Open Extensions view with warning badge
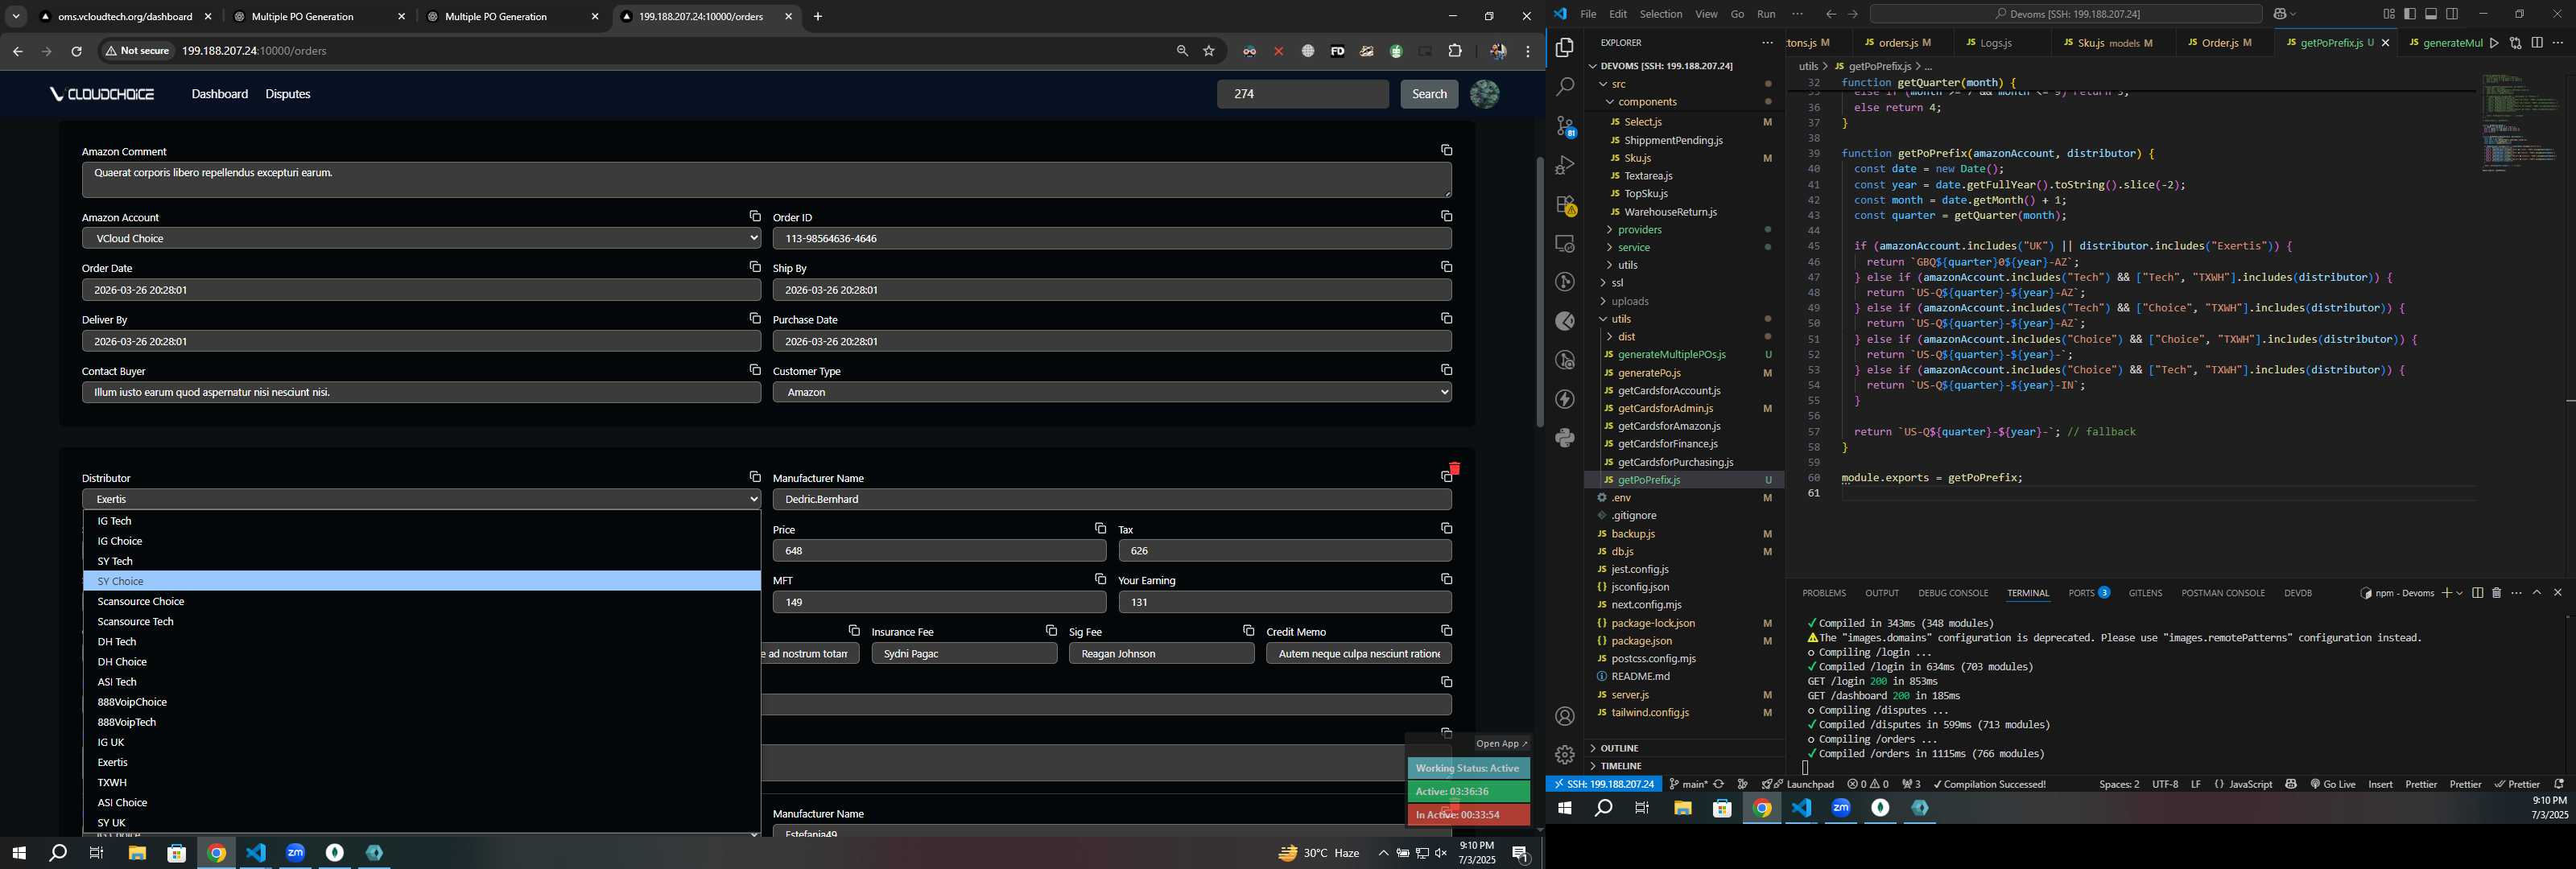 click(1565, 205)
